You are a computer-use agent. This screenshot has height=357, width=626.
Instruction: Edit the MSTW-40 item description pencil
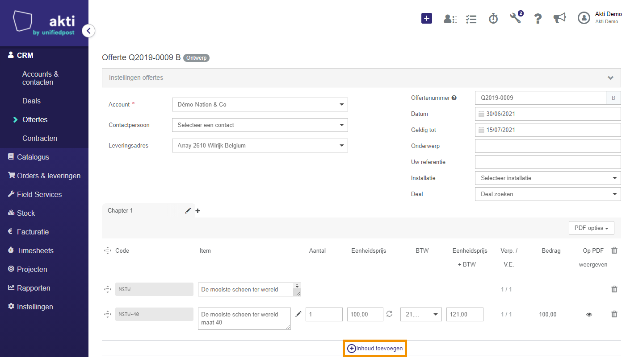click(298, 314)
